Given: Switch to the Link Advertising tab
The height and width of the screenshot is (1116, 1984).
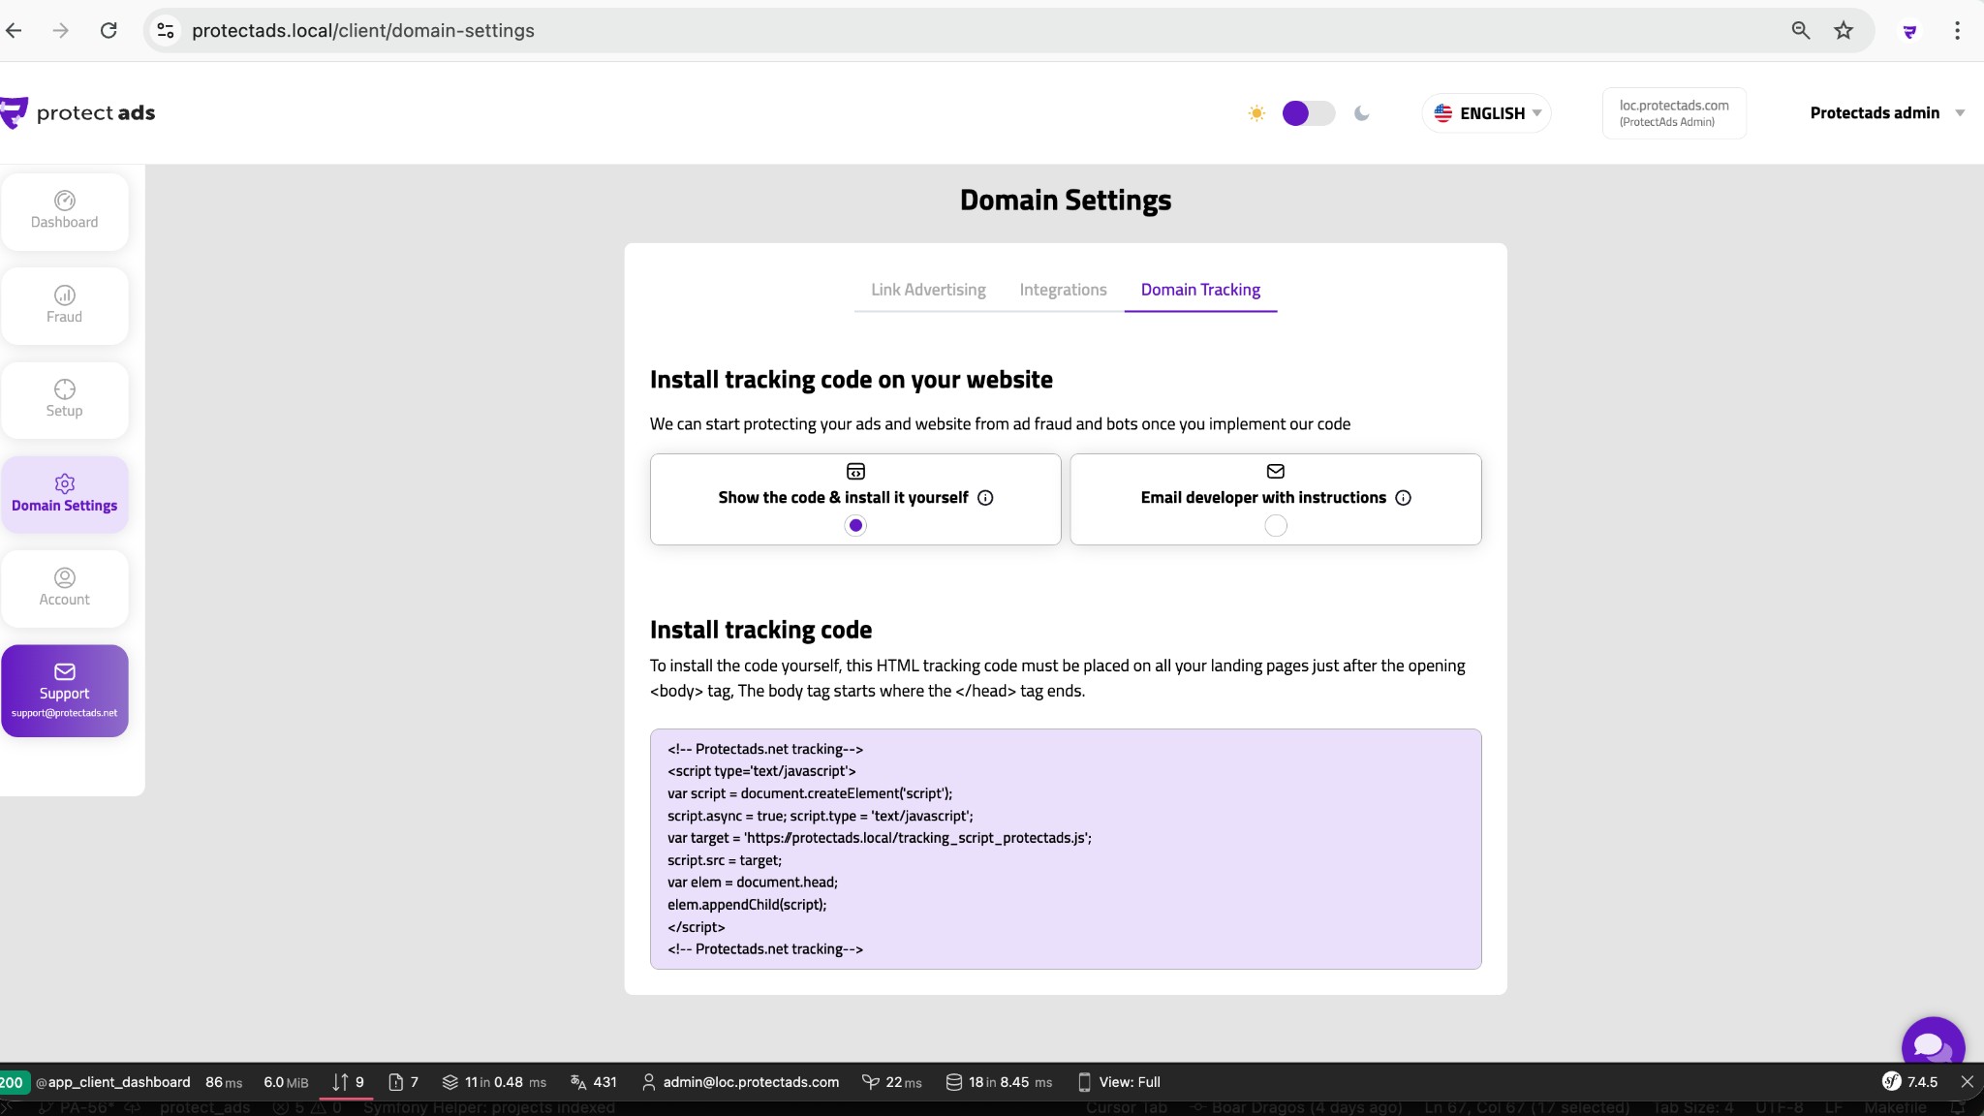Looking at the screenshot, I should 927,289.
